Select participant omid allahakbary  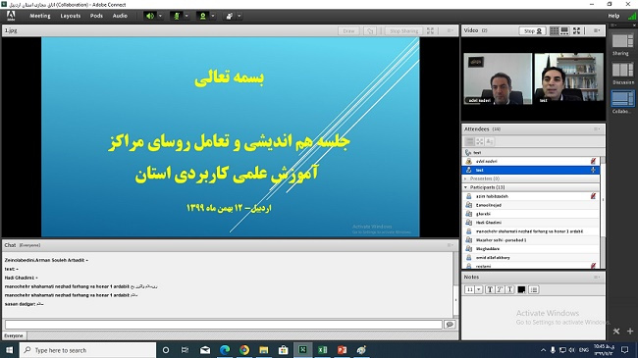[531, 258]
